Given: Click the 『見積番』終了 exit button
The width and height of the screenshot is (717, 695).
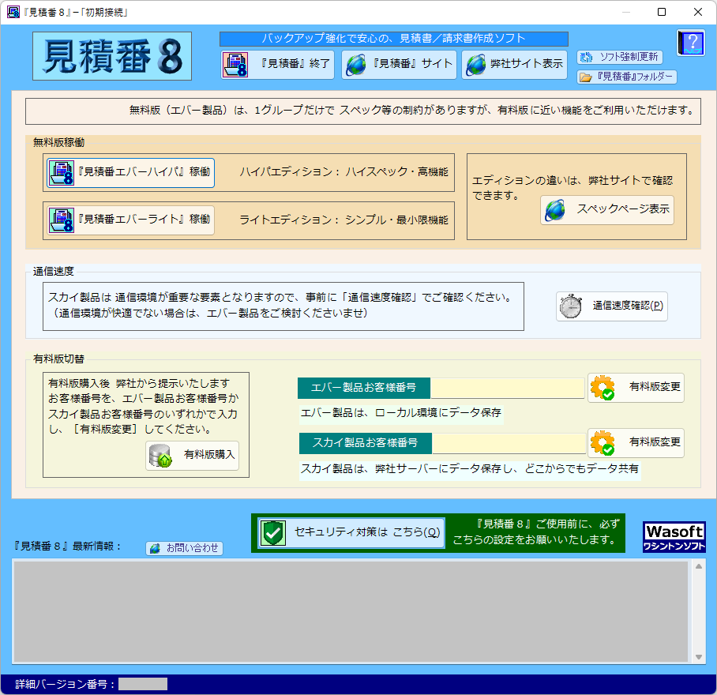Looking at the screenshot, I should [278, 65].
